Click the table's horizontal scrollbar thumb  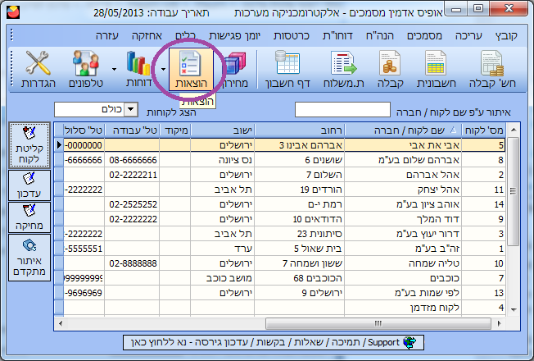coord(378,323)
